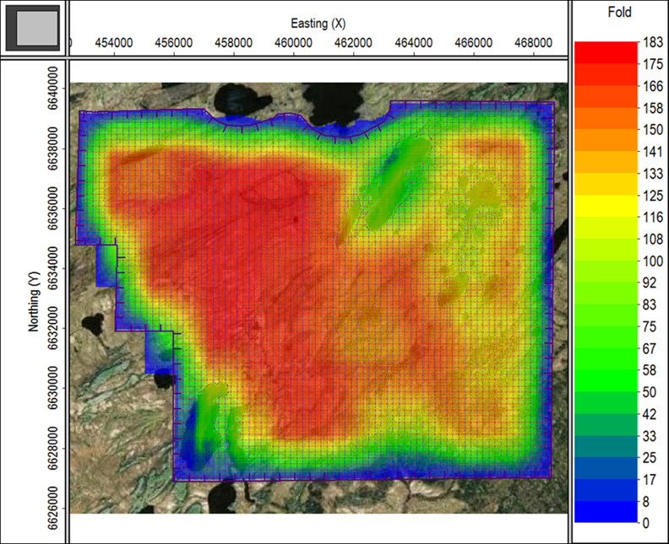Click the gray square icon in top-left corner
The height and width of the screenshot is (544, 669).
[33, 27]
